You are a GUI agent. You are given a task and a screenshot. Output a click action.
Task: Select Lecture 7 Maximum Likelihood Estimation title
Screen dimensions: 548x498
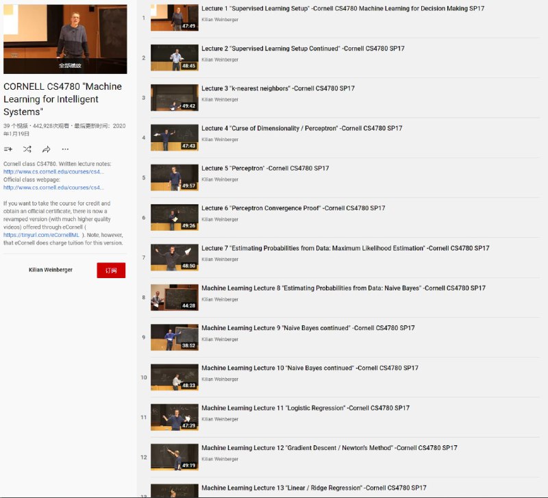click(345, 248)
